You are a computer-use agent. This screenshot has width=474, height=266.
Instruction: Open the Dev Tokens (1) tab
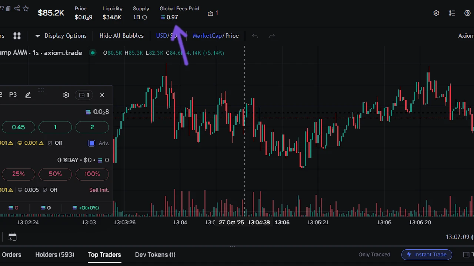(x=155, y=255)
